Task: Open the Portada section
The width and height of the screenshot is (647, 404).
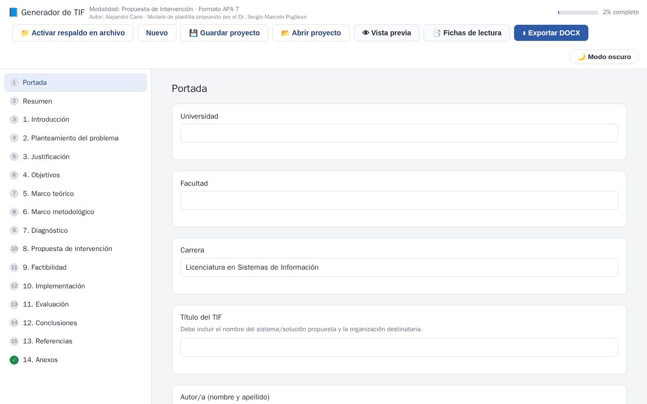Action: pos(75,83)
